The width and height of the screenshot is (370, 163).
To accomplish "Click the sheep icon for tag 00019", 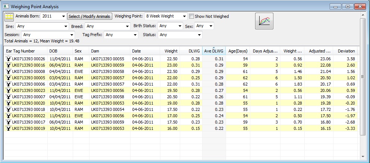I will click(8, 128).
